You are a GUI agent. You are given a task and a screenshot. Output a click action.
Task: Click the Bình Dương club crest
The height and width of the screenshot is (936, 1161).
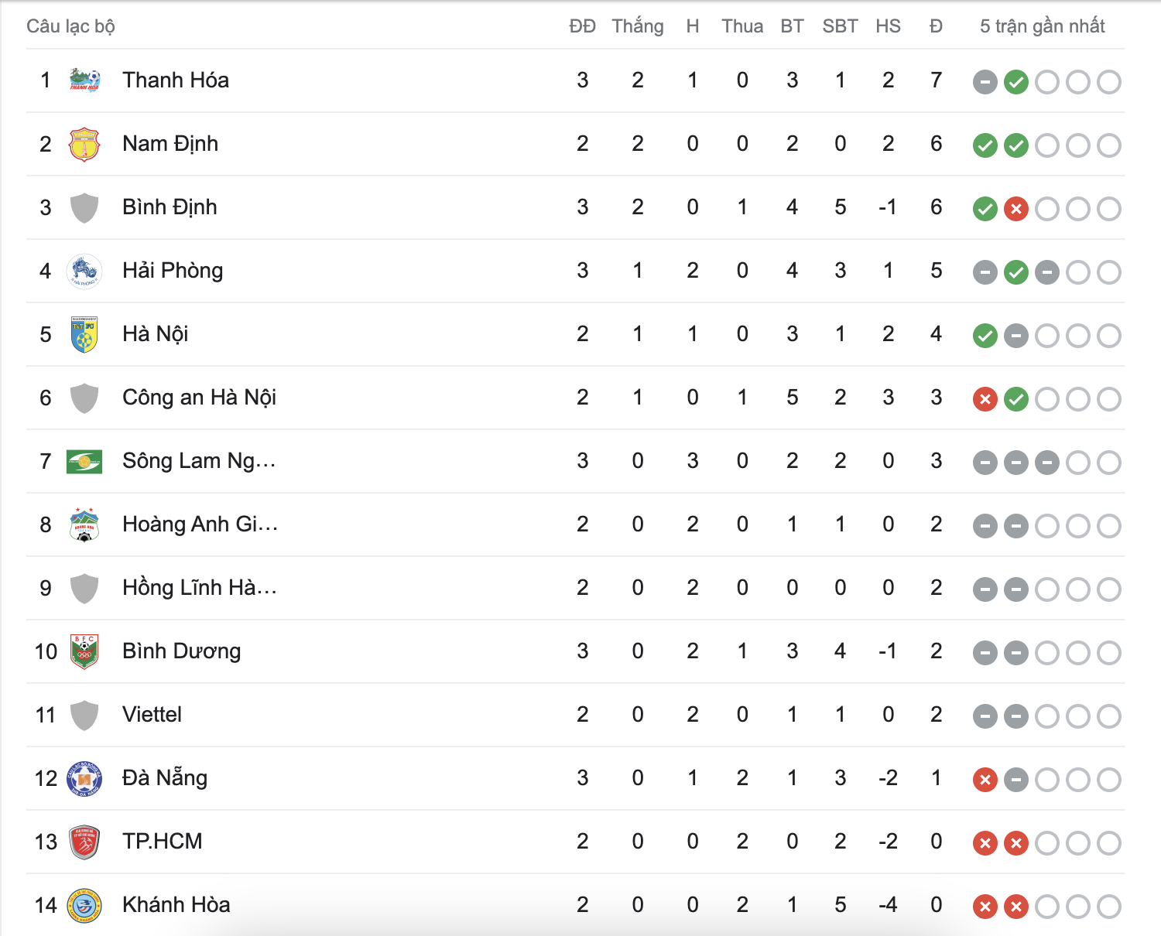[x=84, y=651]
